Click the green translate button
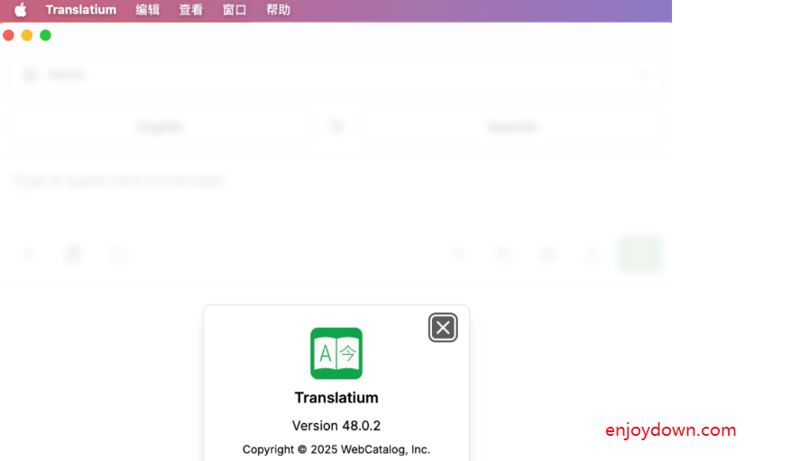Viewport: 809px width, 461px height. [639, 254]
